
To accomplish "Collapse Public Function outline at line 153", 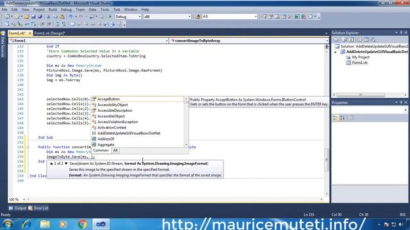I will point(28,147).
